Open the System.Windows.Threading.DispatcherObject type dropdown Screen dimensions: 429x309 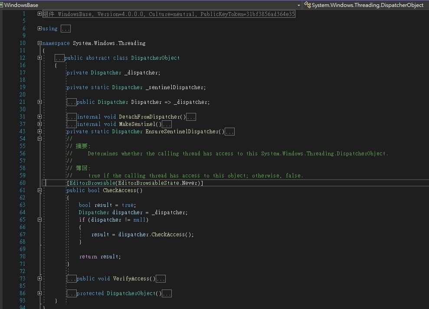point(367,5)
